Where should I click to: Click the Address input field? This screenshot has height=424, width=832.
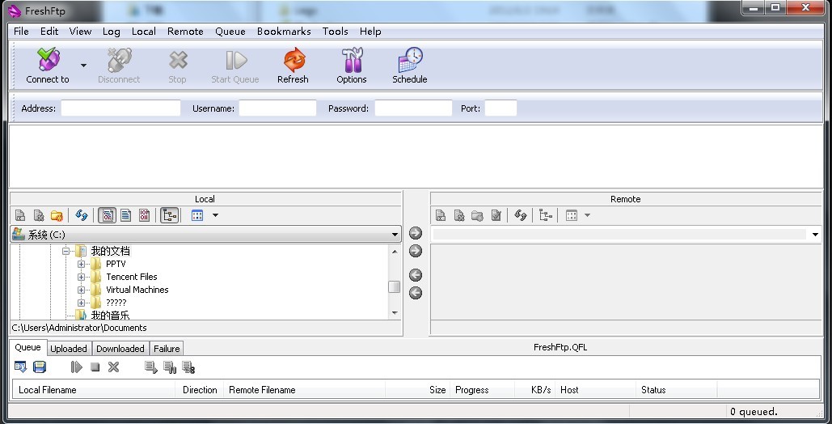pyautogui.click(x=120, y=108)
